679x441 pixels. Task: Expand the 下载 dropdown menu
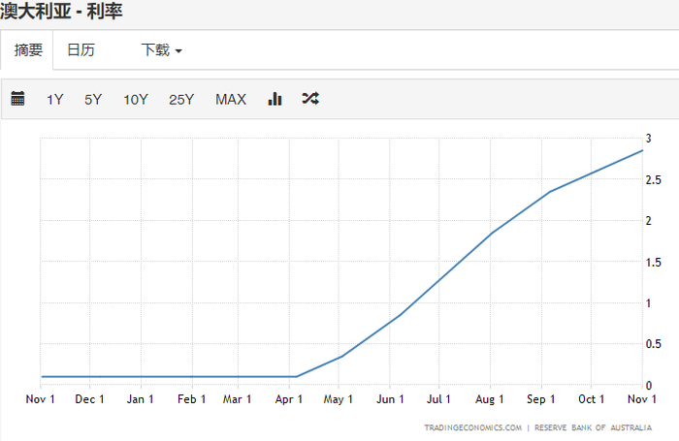[162, 49]
